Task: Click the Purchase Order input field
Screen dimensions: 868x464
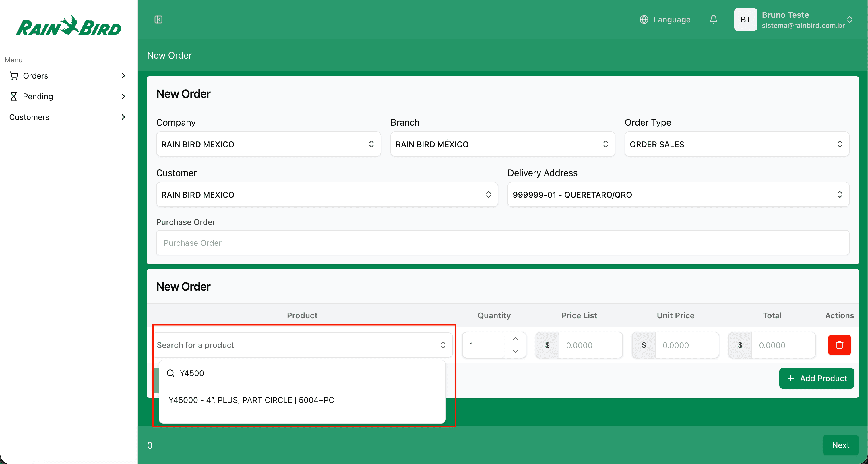Action: 502,243
